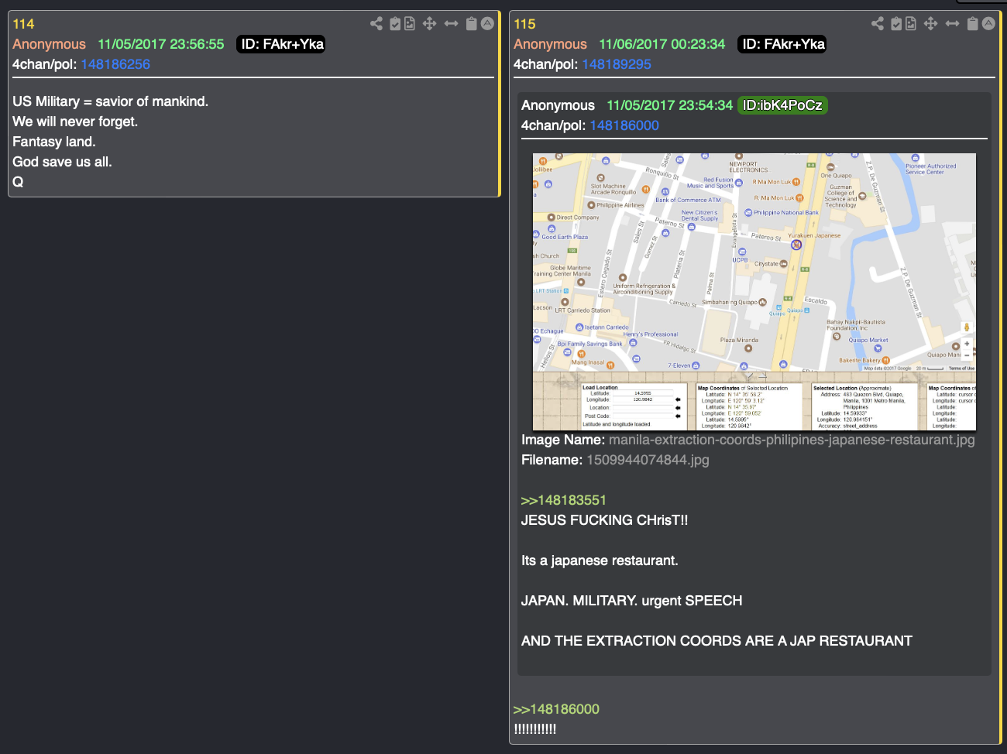
Task: Click post number 115
Action: [x=524, y=24]
